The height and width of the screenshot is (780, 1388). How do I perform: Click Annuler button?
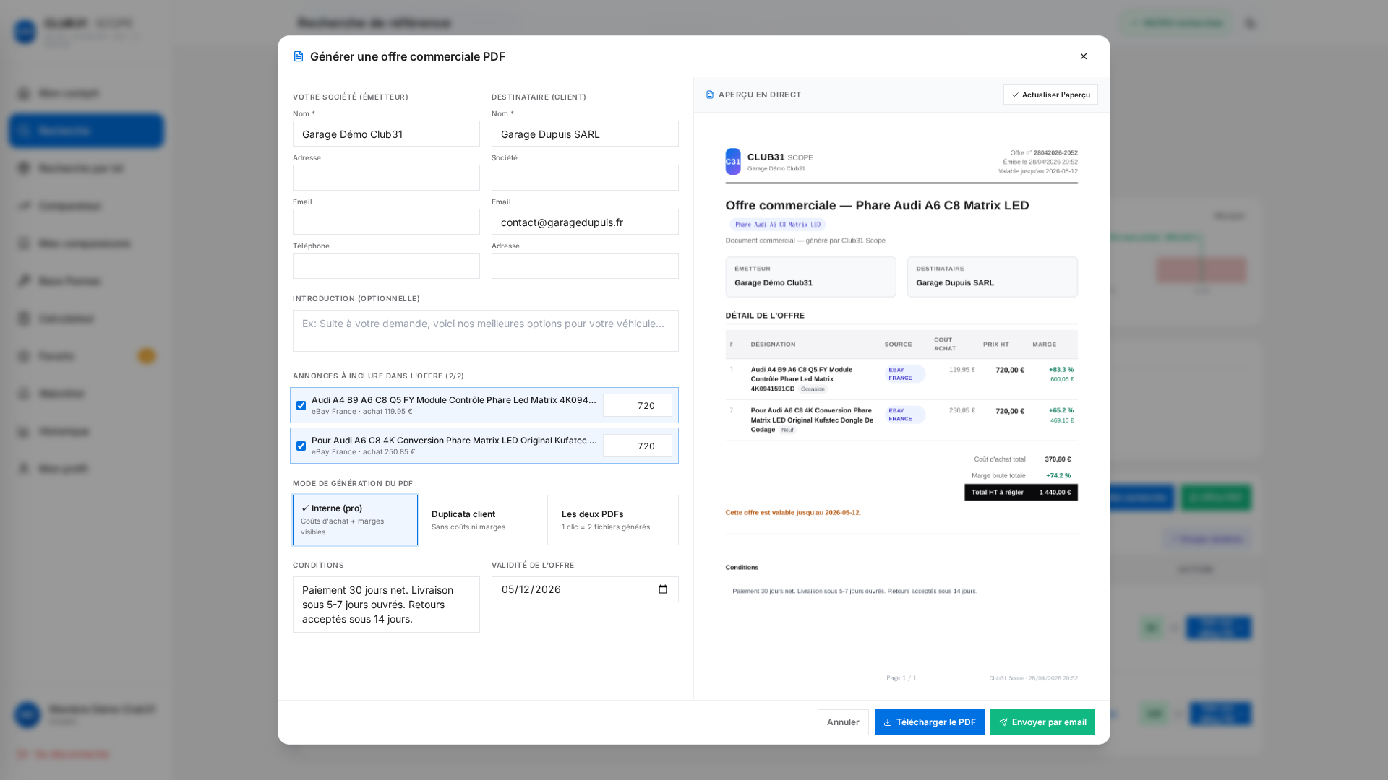(x=843, y=722)
